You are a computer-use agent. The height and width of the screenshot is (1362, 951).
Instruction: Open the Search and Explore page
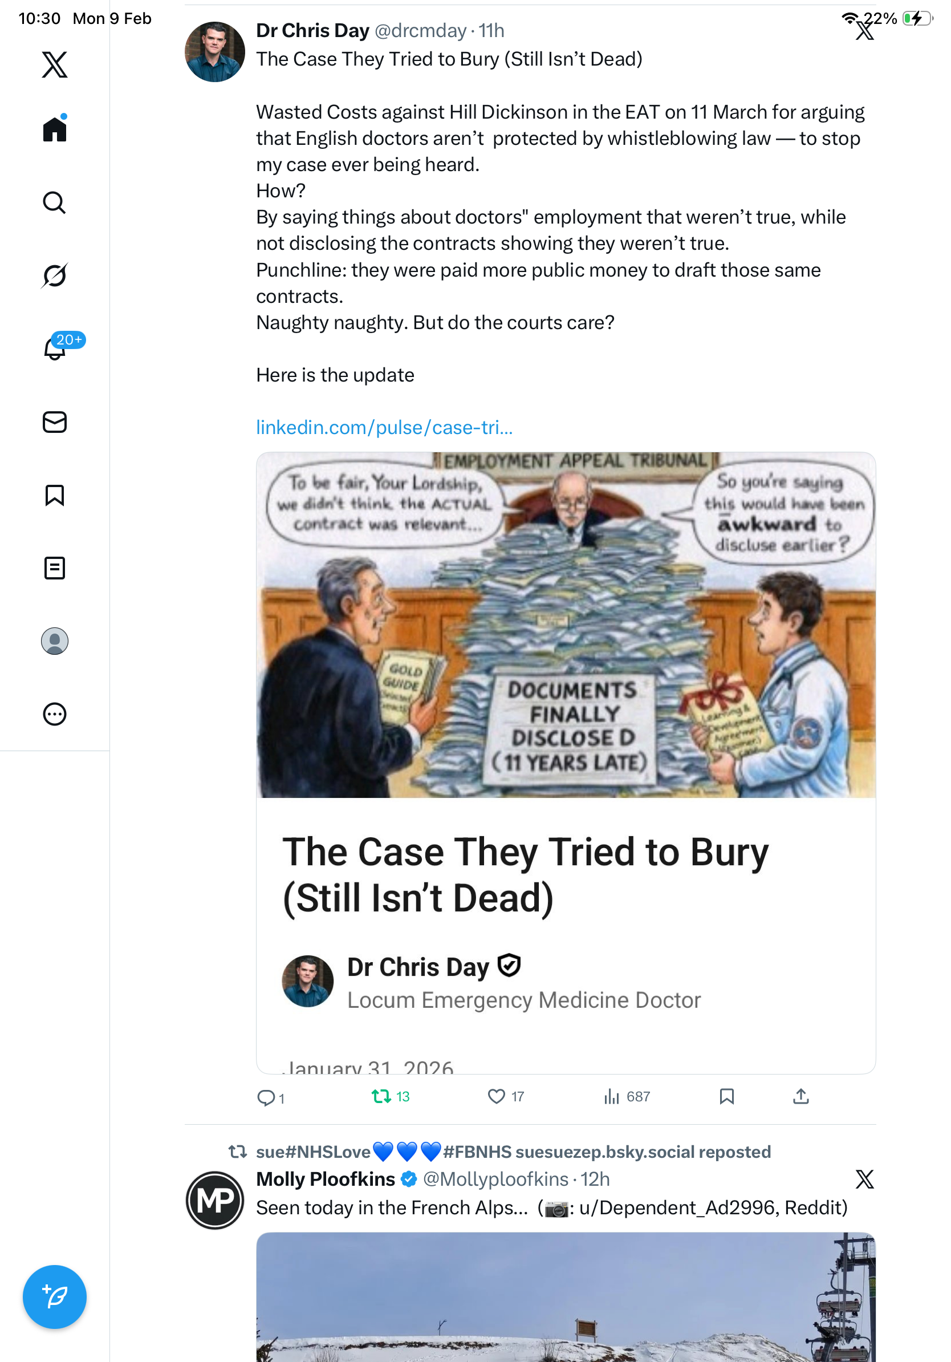click(x=55, y=203)
